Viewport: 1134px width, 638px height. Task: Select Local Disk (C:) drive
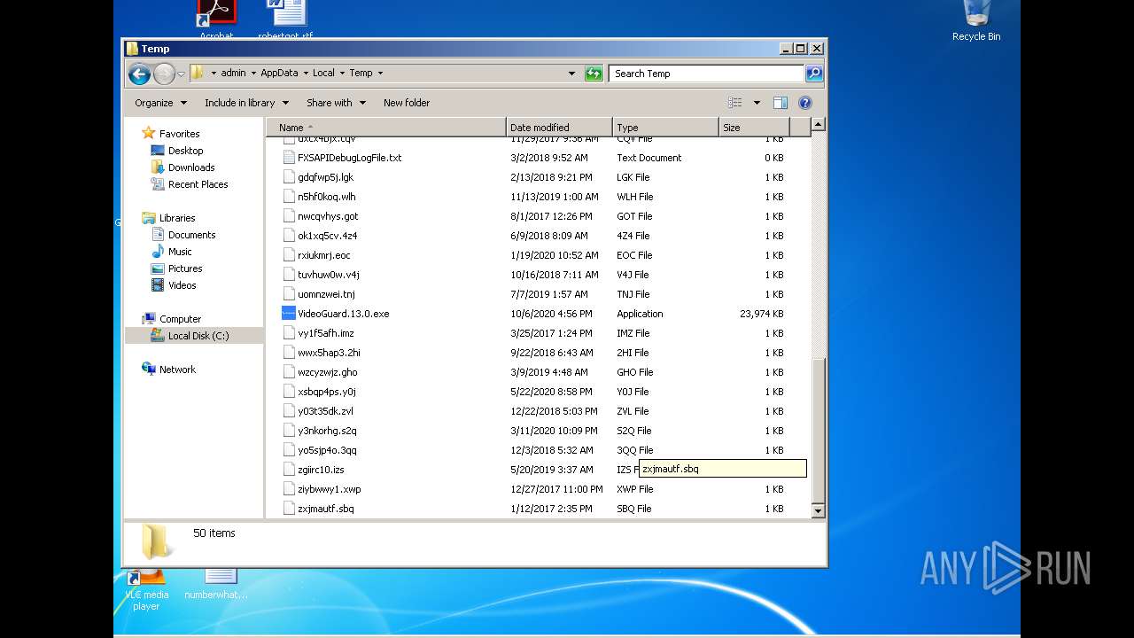coord(198,336)
